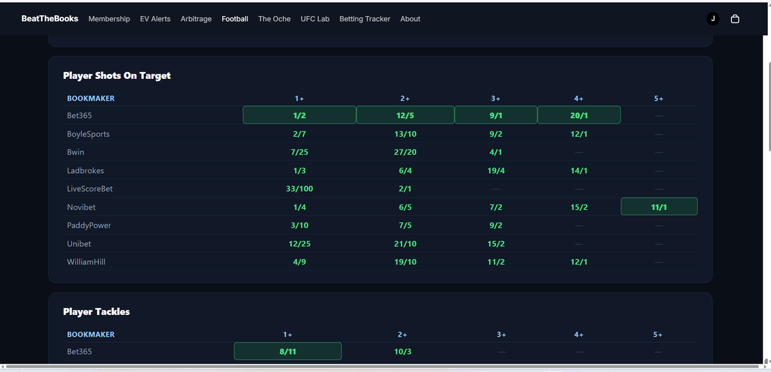Screen dimensions: 771x372
Task: Click Bwin 27/20 odds
Action: pyautogui.click(x=405, y=152)
